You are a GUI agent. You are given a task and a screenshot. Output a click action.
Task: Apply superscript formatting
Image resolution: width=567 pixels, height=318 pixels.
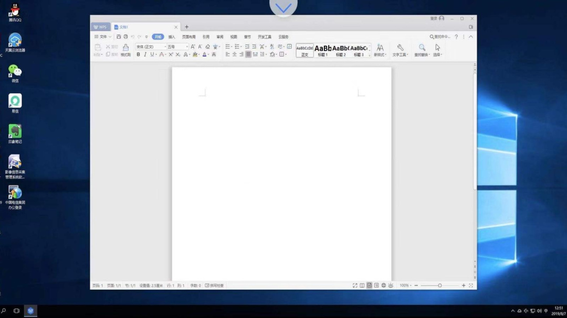click(x=171, y=54)
